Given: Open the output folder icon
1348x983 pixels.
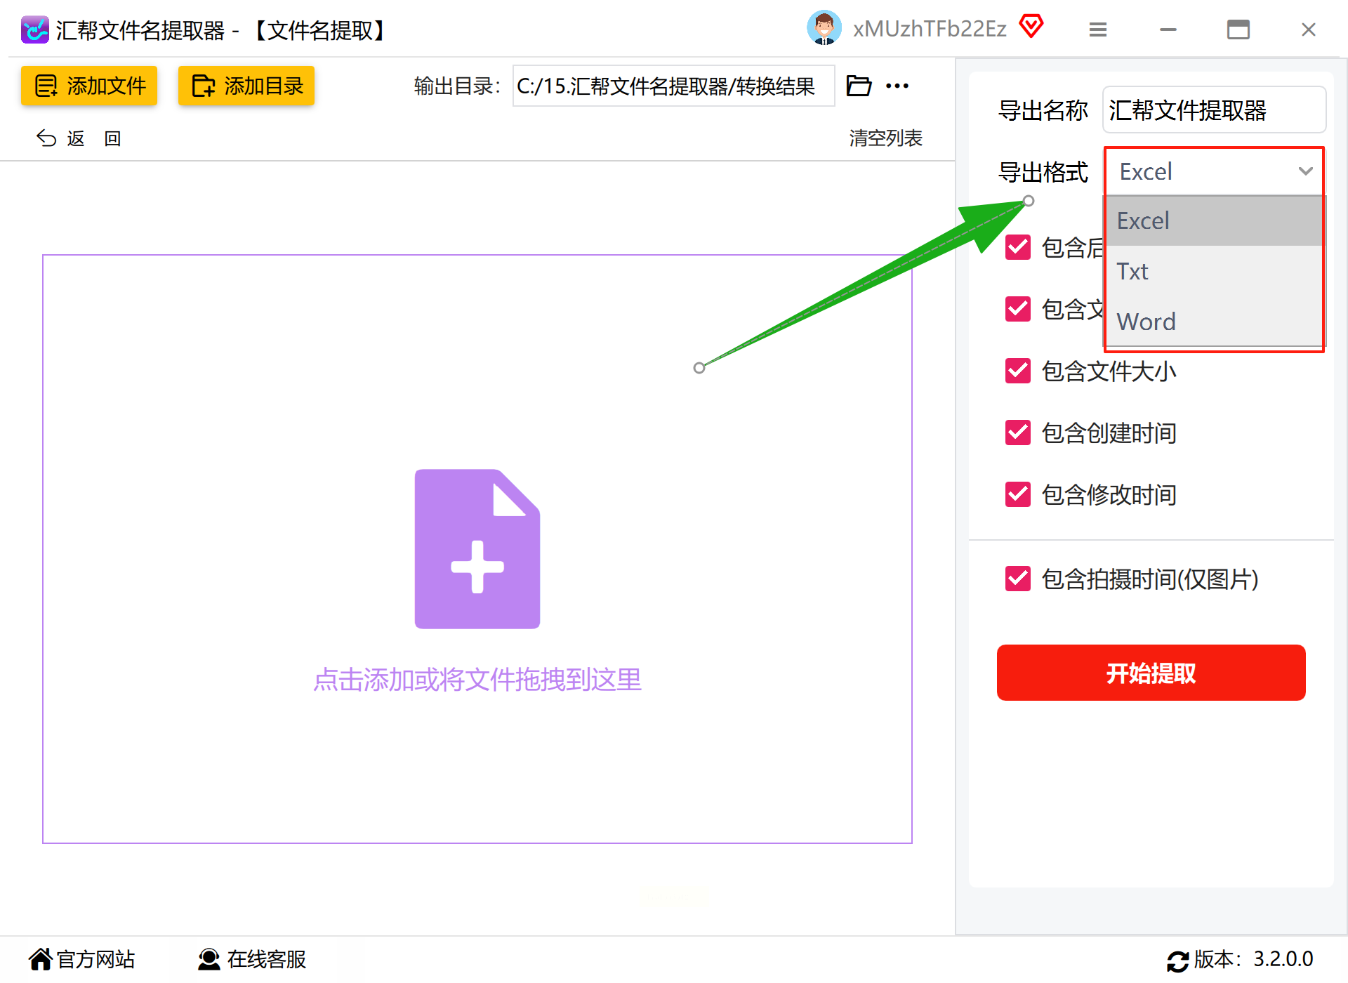Looking at the screenshot, I should [x=858, y=86].
